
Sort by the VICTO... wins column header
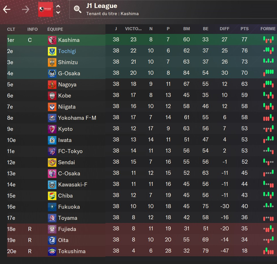point(133,29)
